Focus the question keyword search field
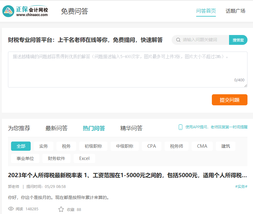Screen dimensions: 253x214 point(204,40)
